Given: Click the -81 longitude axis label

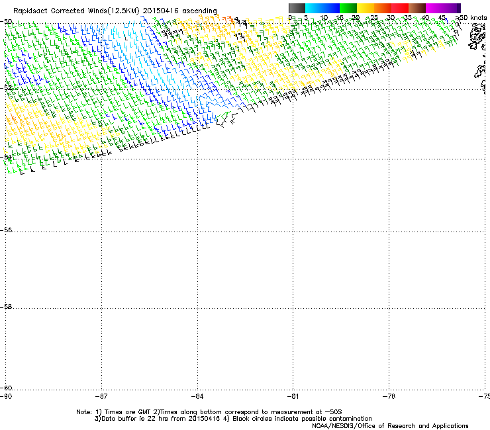Looking at the screenshot, I should point(293,396).
